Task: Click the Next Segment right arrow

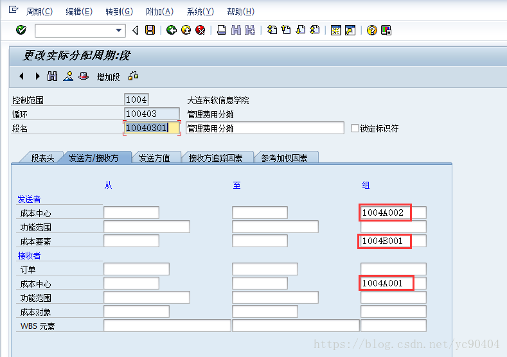Action: (37, 76)
